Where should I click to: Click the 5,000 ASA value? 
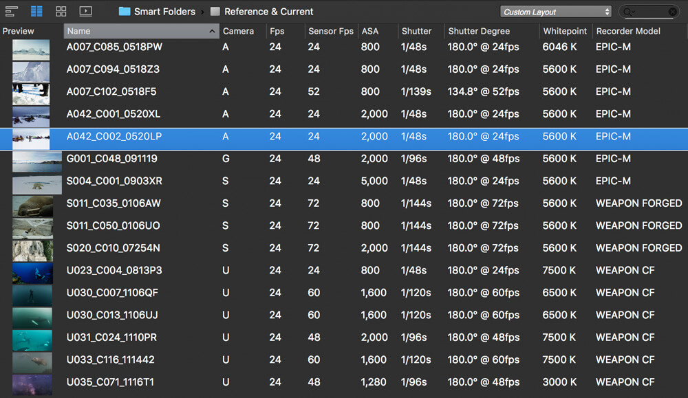point(374,181)
